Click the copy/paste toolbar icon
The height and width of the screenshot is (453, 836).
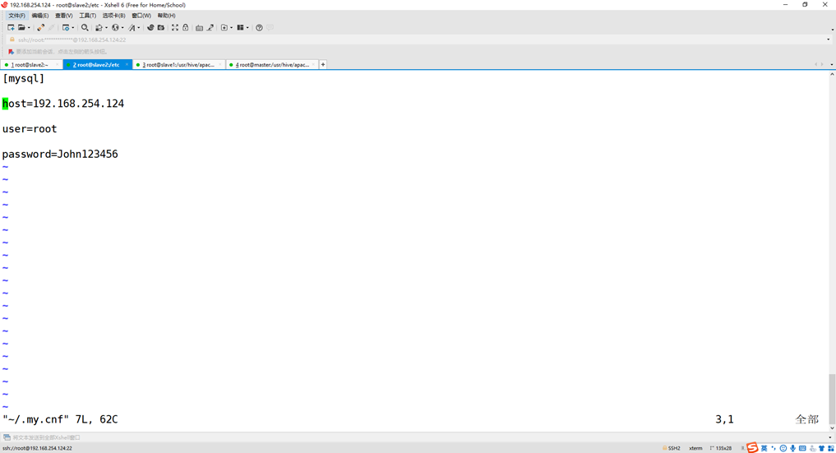(x=99, y=28)
